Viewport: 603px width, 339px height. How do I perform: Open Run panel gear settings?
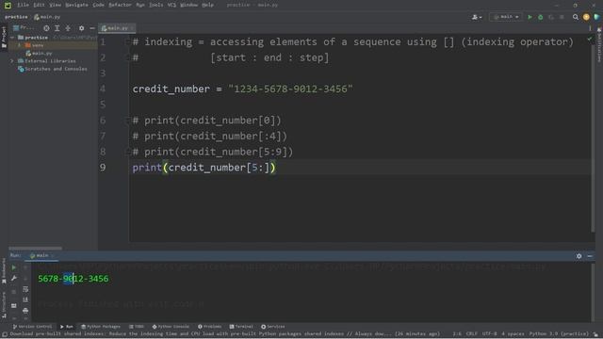[579, 256]
